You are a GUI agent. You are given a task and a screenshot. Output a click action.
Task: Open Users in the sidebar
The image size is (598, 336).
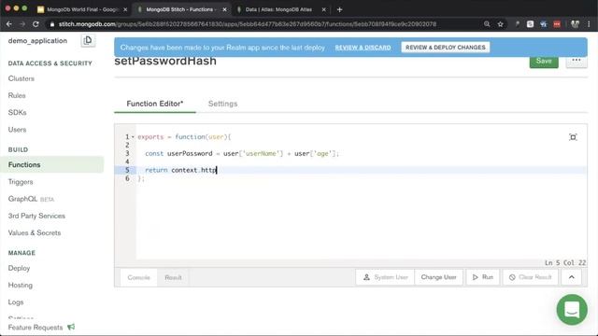coord(17,130)
